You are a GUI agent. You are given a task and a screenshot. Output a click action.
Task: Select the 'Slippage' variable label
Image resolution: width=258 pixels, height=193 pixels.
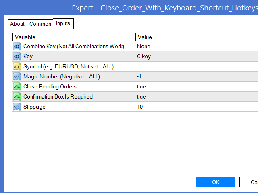34,107
